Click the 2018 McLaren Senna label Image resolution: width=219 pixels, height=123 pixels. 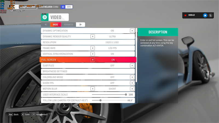click(49, 7)
